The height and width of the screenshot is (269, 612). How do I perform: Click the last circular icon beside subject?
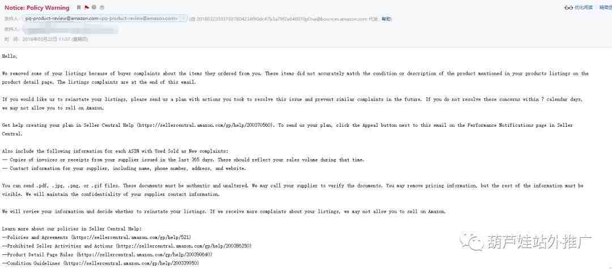(102, 7)
